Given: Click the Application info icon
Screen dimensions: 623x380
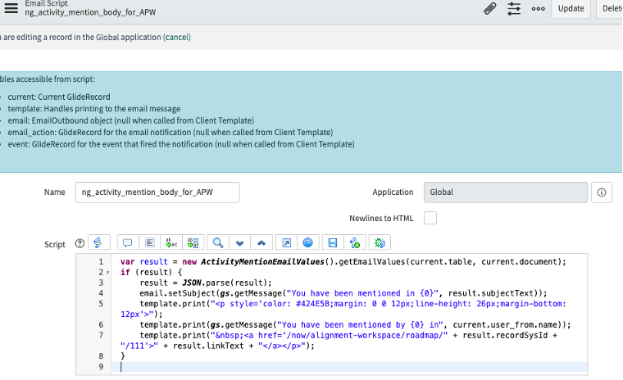Looking at the screenshot, I should click(602, 192).
